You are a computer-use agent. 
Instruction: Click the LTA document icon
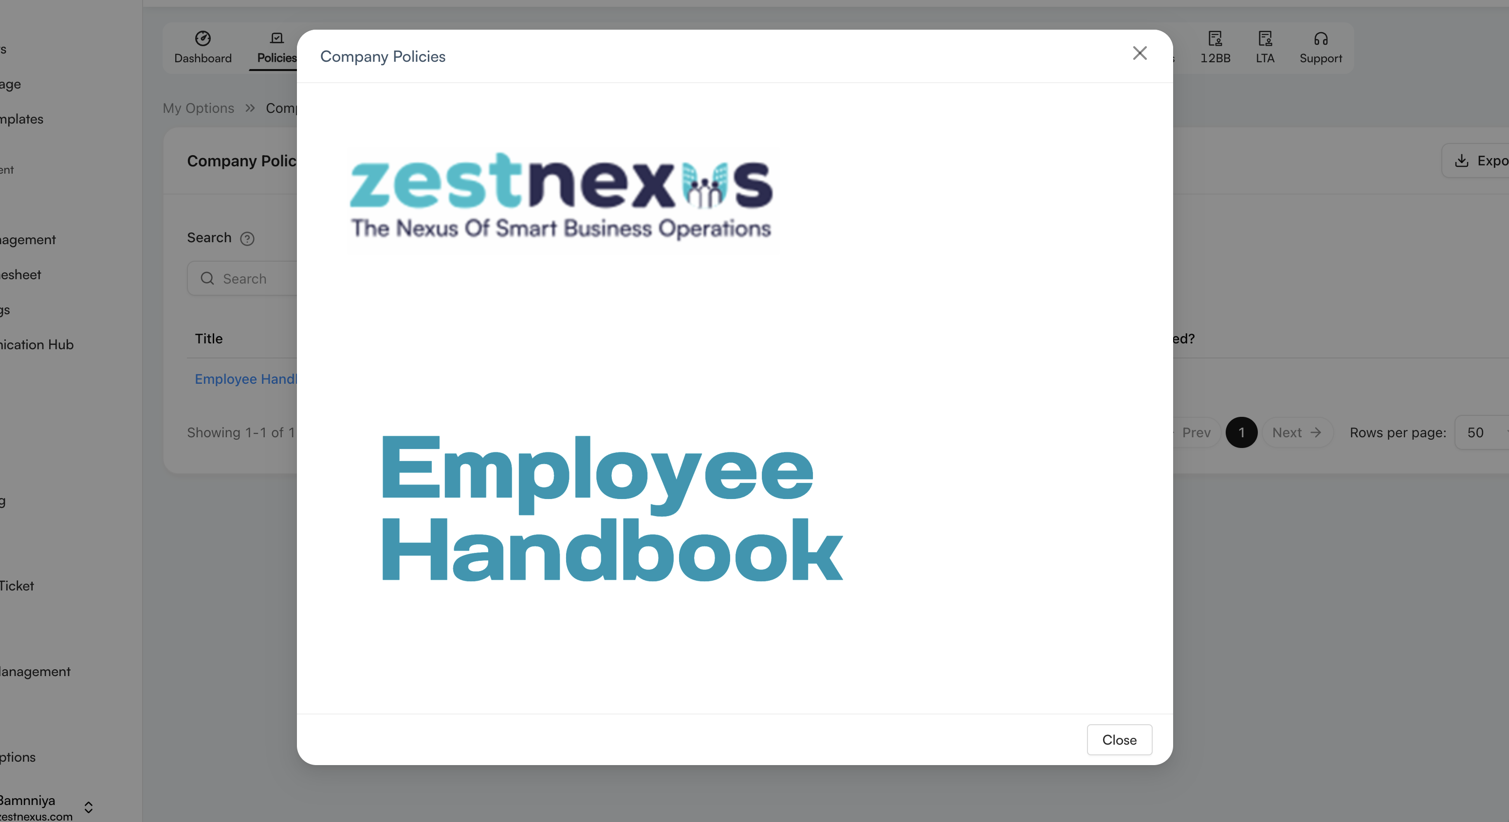(1265, 38)
